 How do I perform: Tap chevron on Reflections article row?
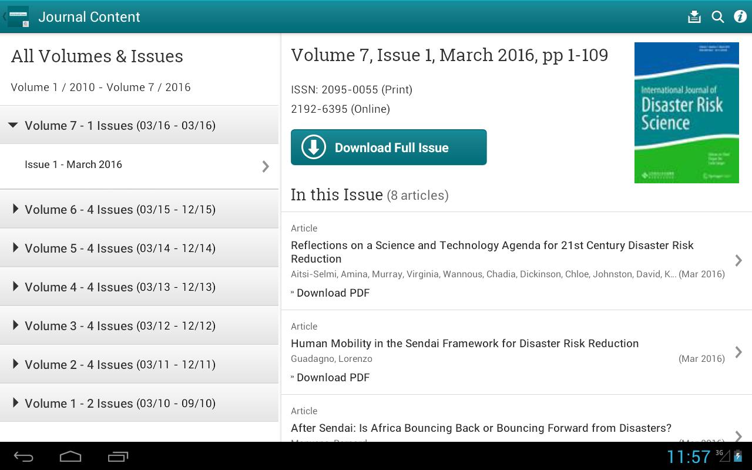click(x=739, y=260)
